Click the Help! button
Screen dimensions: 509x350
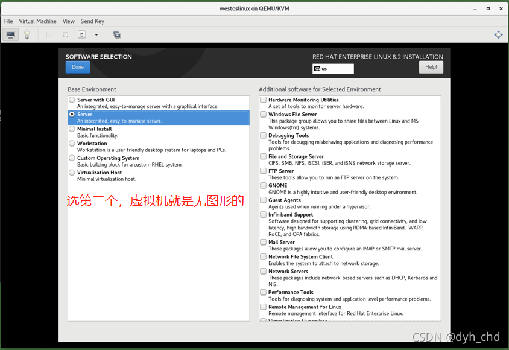coord(431,67)
